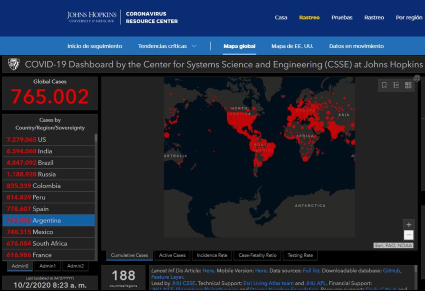
Task: Switch to the Case-Fatality Ratio map tab
Action: pyautogui.click(x=258, y=255)
